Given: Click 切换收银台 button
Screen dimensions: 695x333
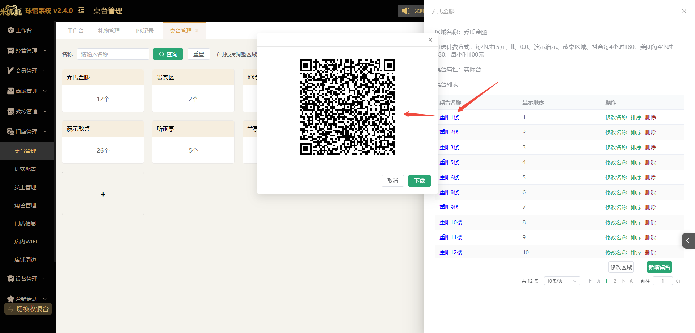Looking at the screenshot, I should coord(28,309).
